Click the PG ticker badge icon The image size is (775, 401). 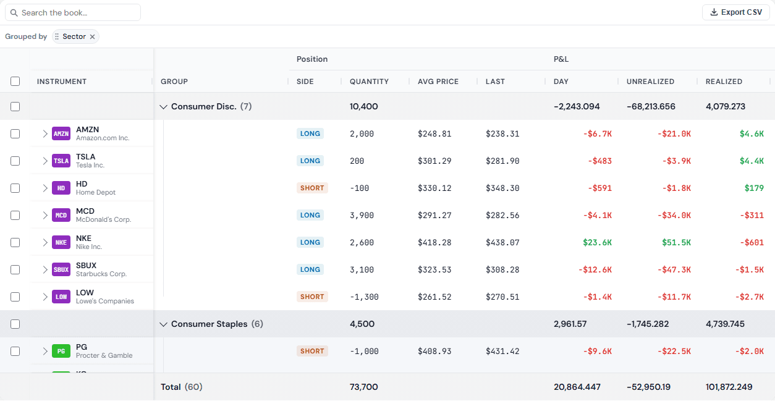coord(61,351)
